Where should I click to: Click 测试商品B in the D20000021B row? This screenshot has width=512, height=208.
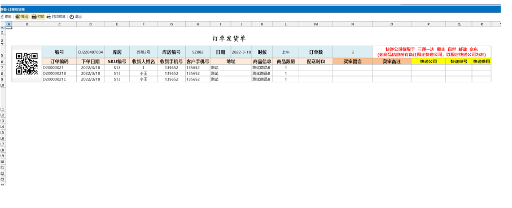(x=262, y=73)
